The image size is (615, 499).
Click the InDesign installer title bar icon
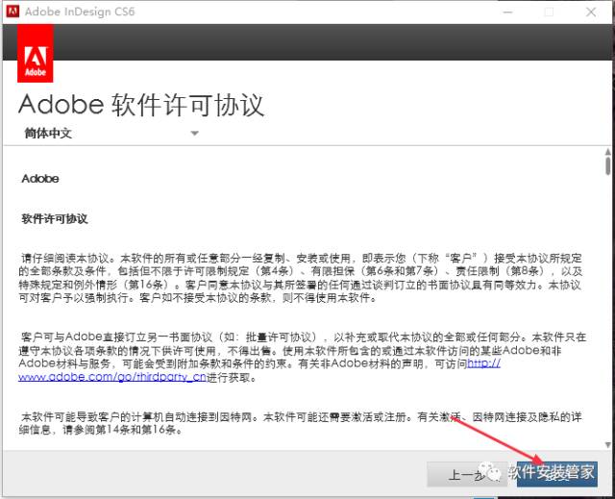pos(13,12)
